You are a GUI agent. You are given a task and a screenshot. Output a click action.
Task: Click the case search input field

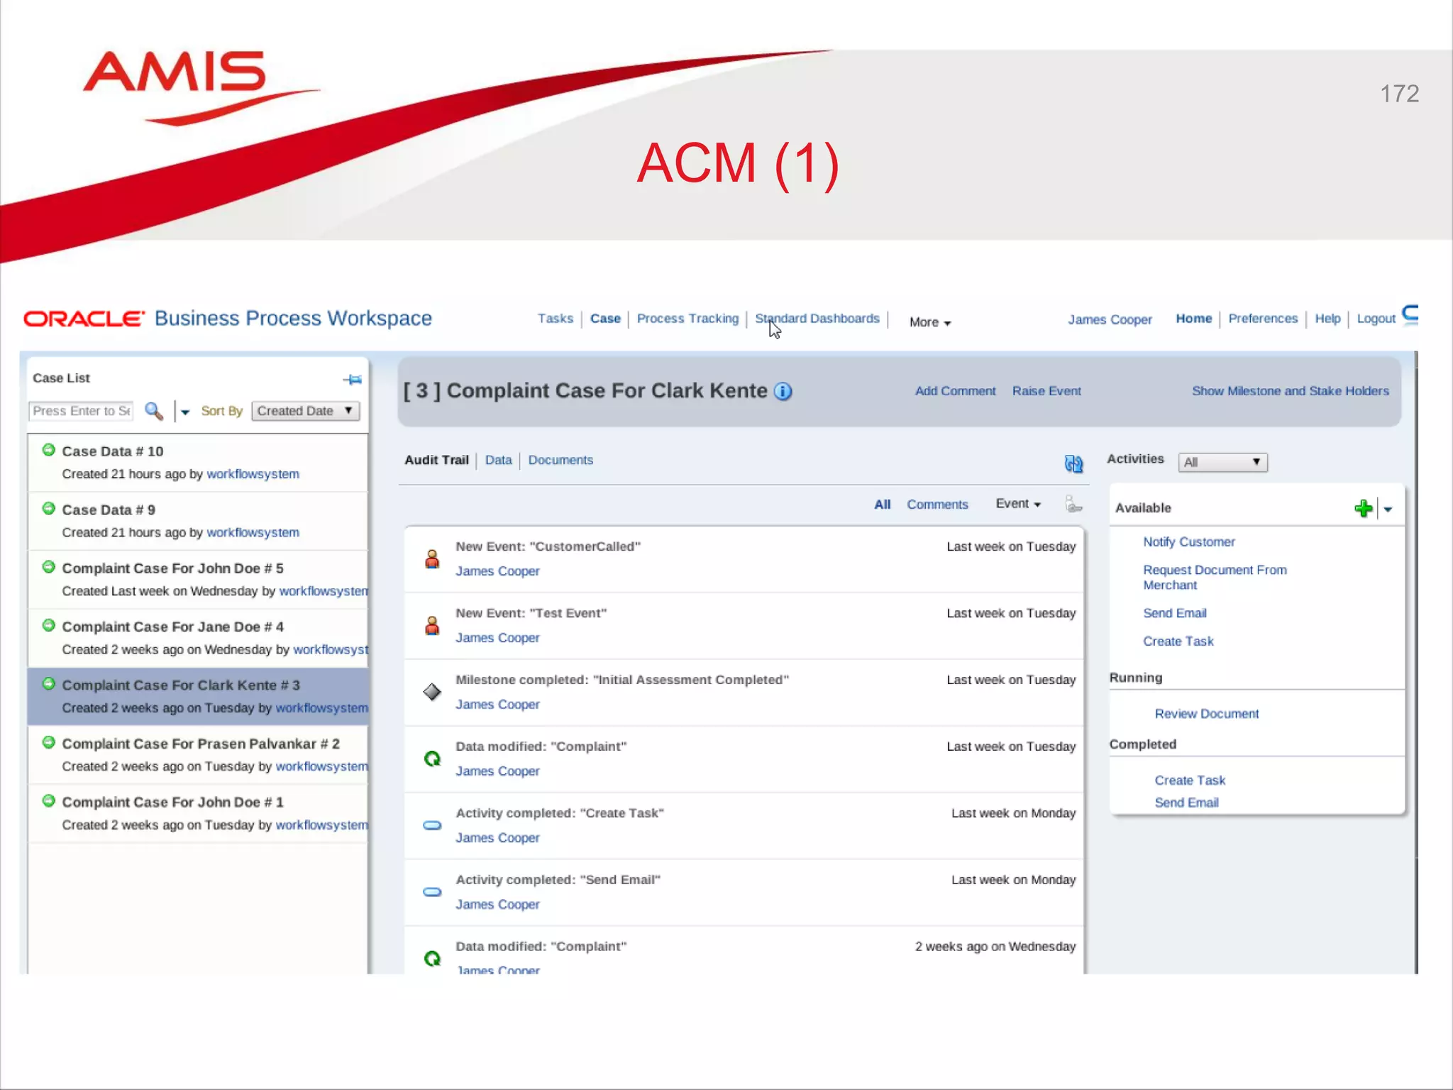[81, 411]
